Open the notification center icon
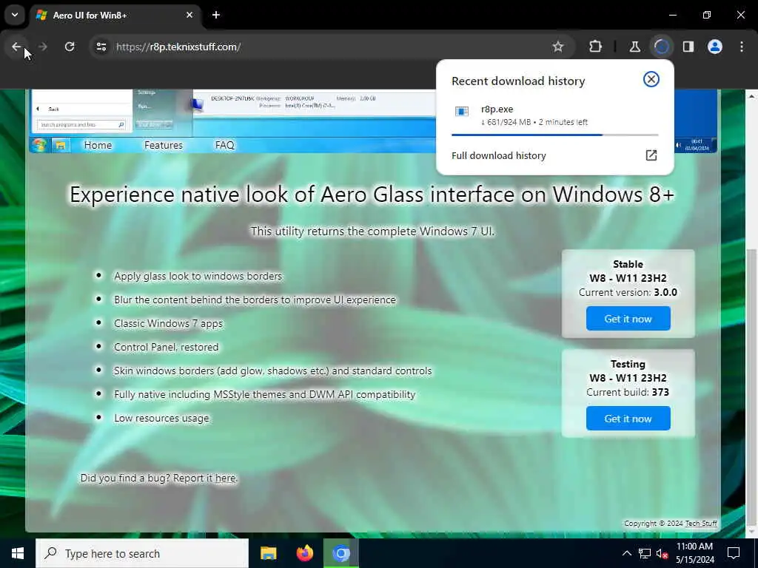This screenshot has width=758, height=568. pyautogui.click(x=734, y=553)
